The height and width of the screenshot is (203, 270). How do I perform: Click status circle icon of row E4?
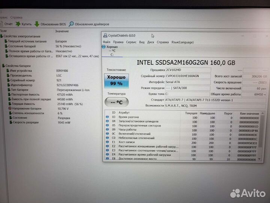click(x=108, y=155)
